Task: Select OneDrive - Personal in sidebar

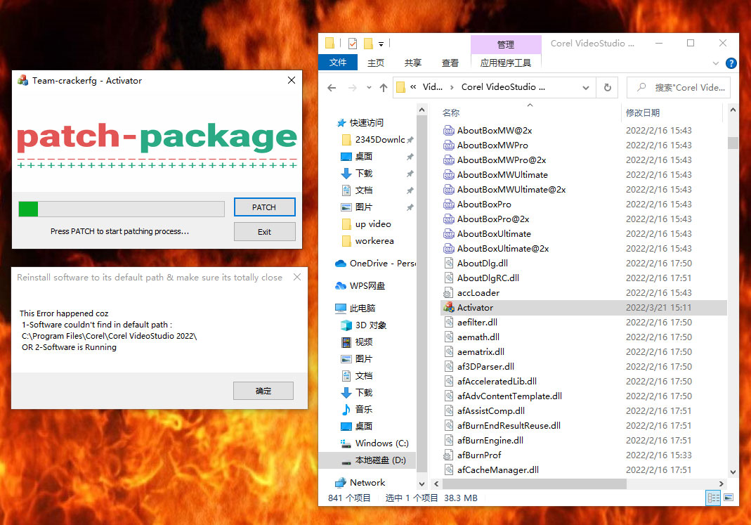Action: (x=375, y=264)
